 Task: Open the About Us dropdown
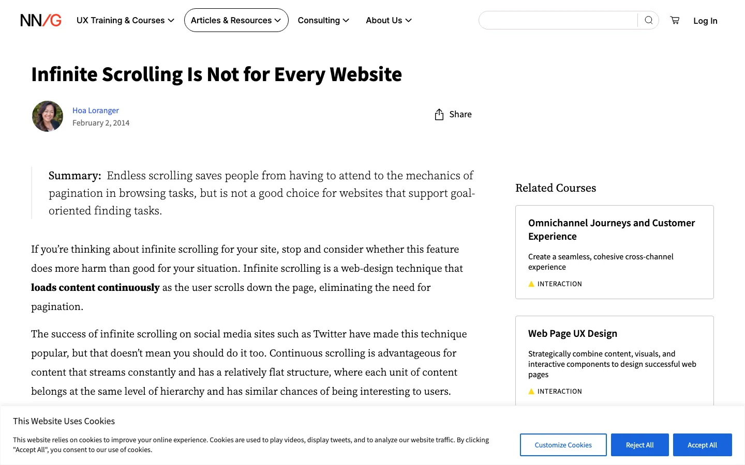click(389, 20)
